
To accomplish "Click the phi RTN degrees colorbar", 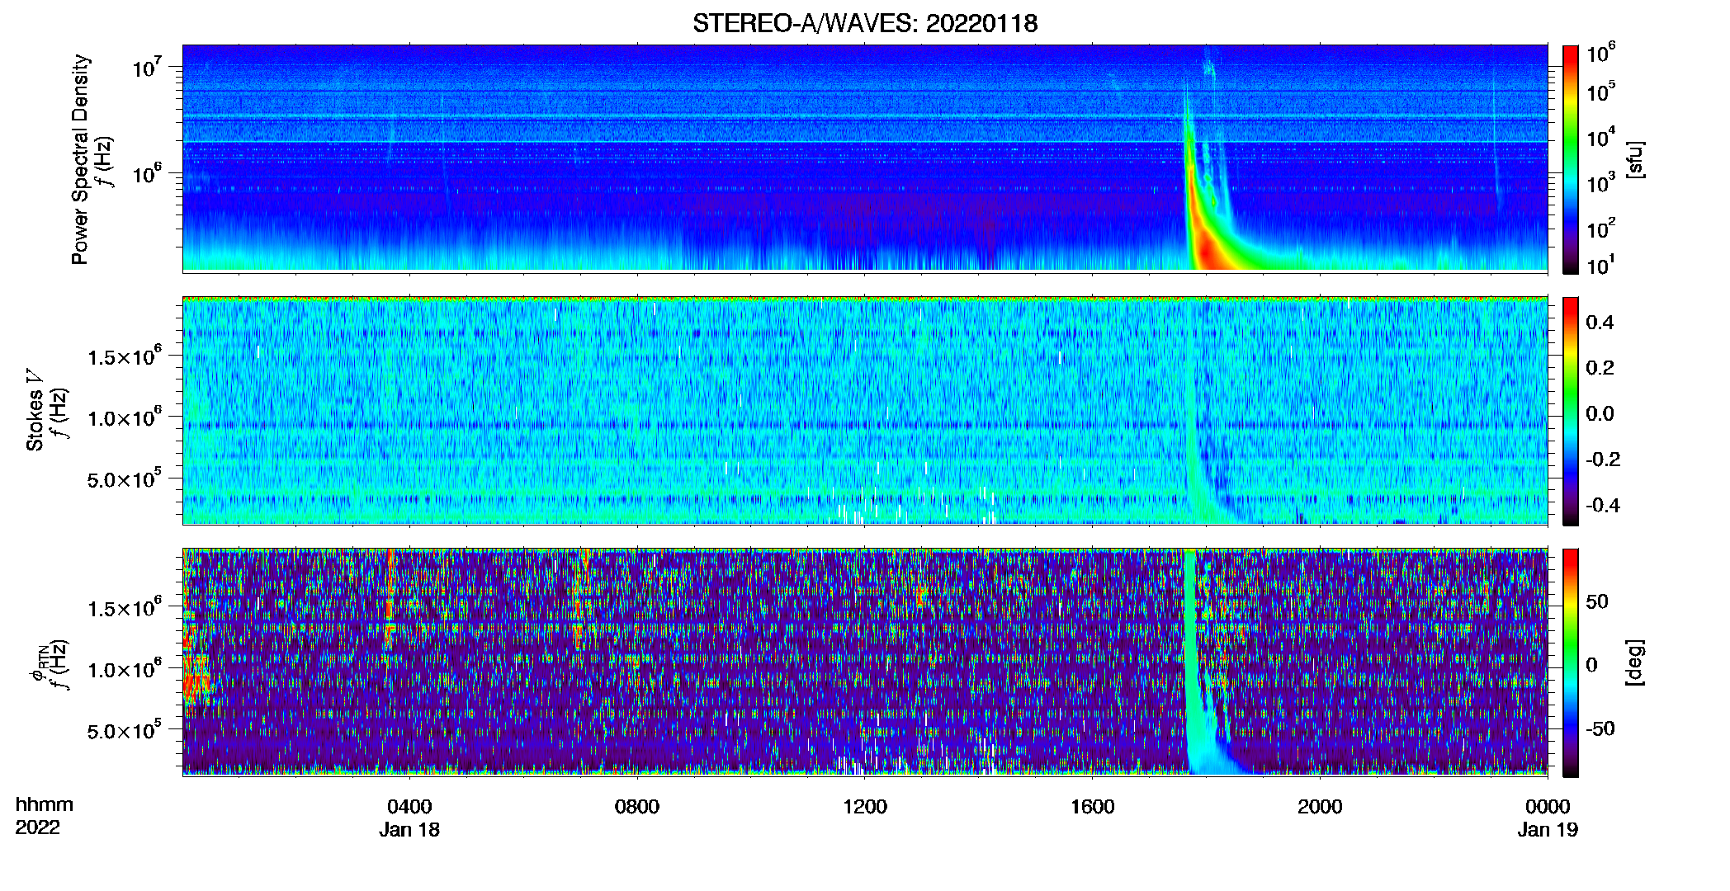I will click(1570, 662).
